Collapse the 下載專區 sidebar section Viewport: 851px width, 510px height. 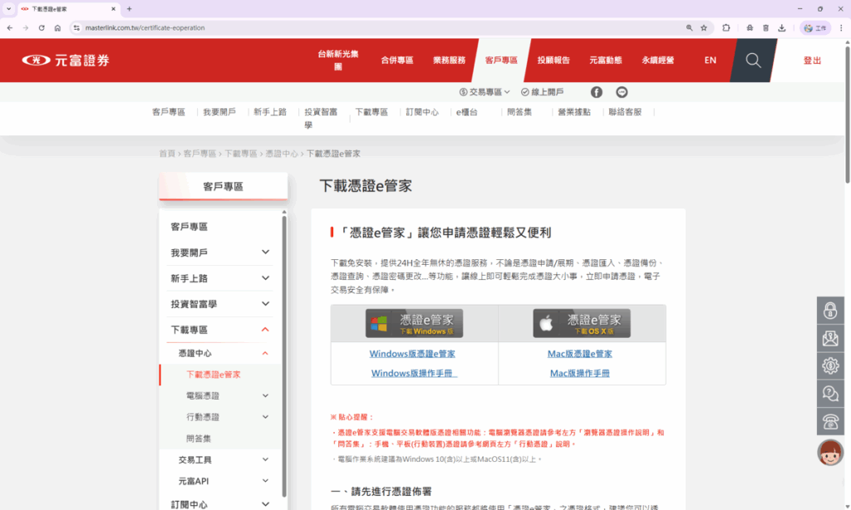[x=265, y=330]
